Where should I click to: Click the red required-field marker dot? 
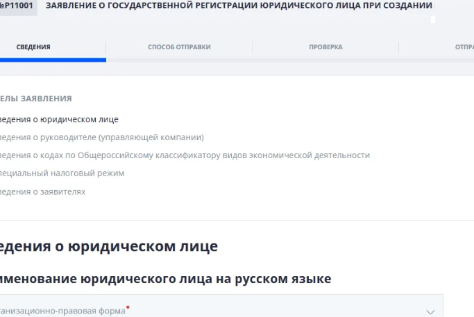(128, 307)
